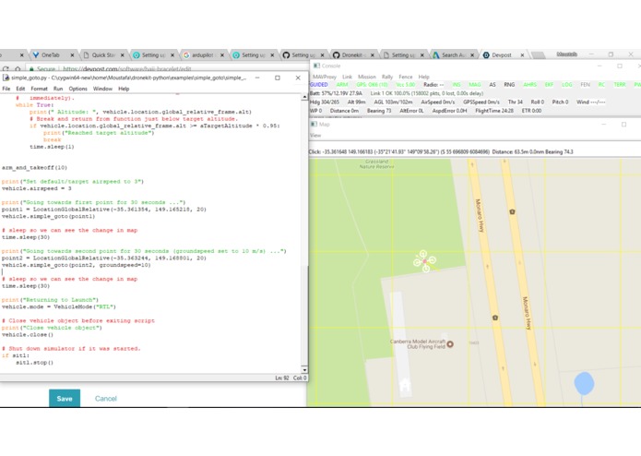Screen dimensions: 641x456
Task: Switch to the Devpost browser tab
Action: 502,55
